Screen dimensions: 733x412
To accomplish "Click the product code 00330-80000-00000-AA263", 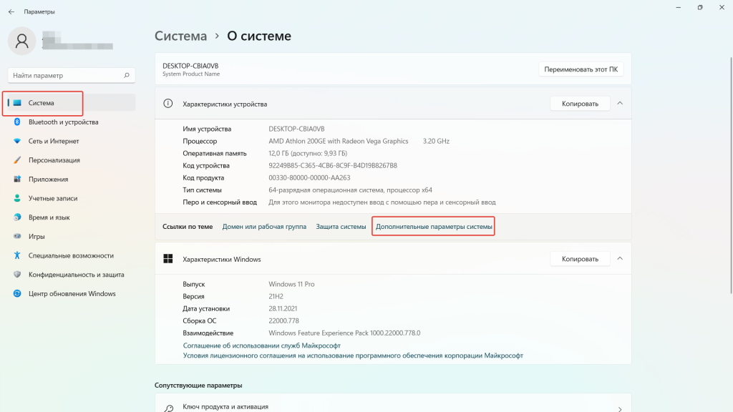I will point(309,177).
